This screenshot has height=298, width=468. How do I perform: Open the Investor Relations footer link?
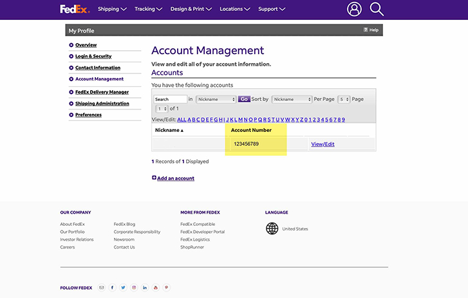click(x=77, y=239)
